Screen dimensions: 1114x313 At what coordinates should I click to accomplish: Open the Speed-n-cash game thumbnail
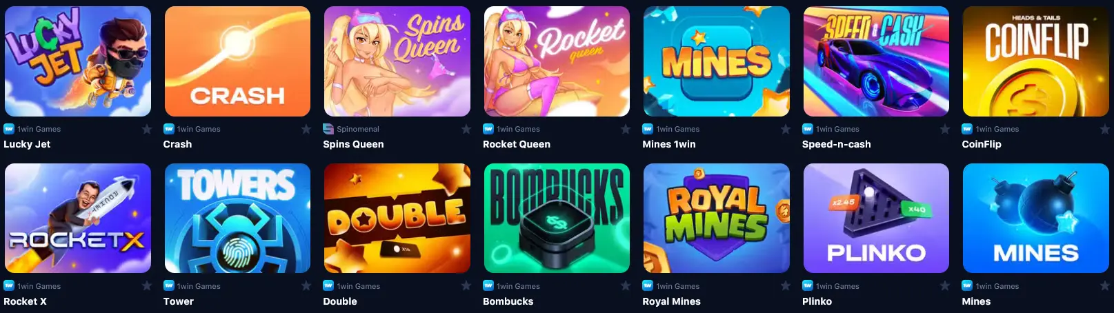click(x=876, y=61)
